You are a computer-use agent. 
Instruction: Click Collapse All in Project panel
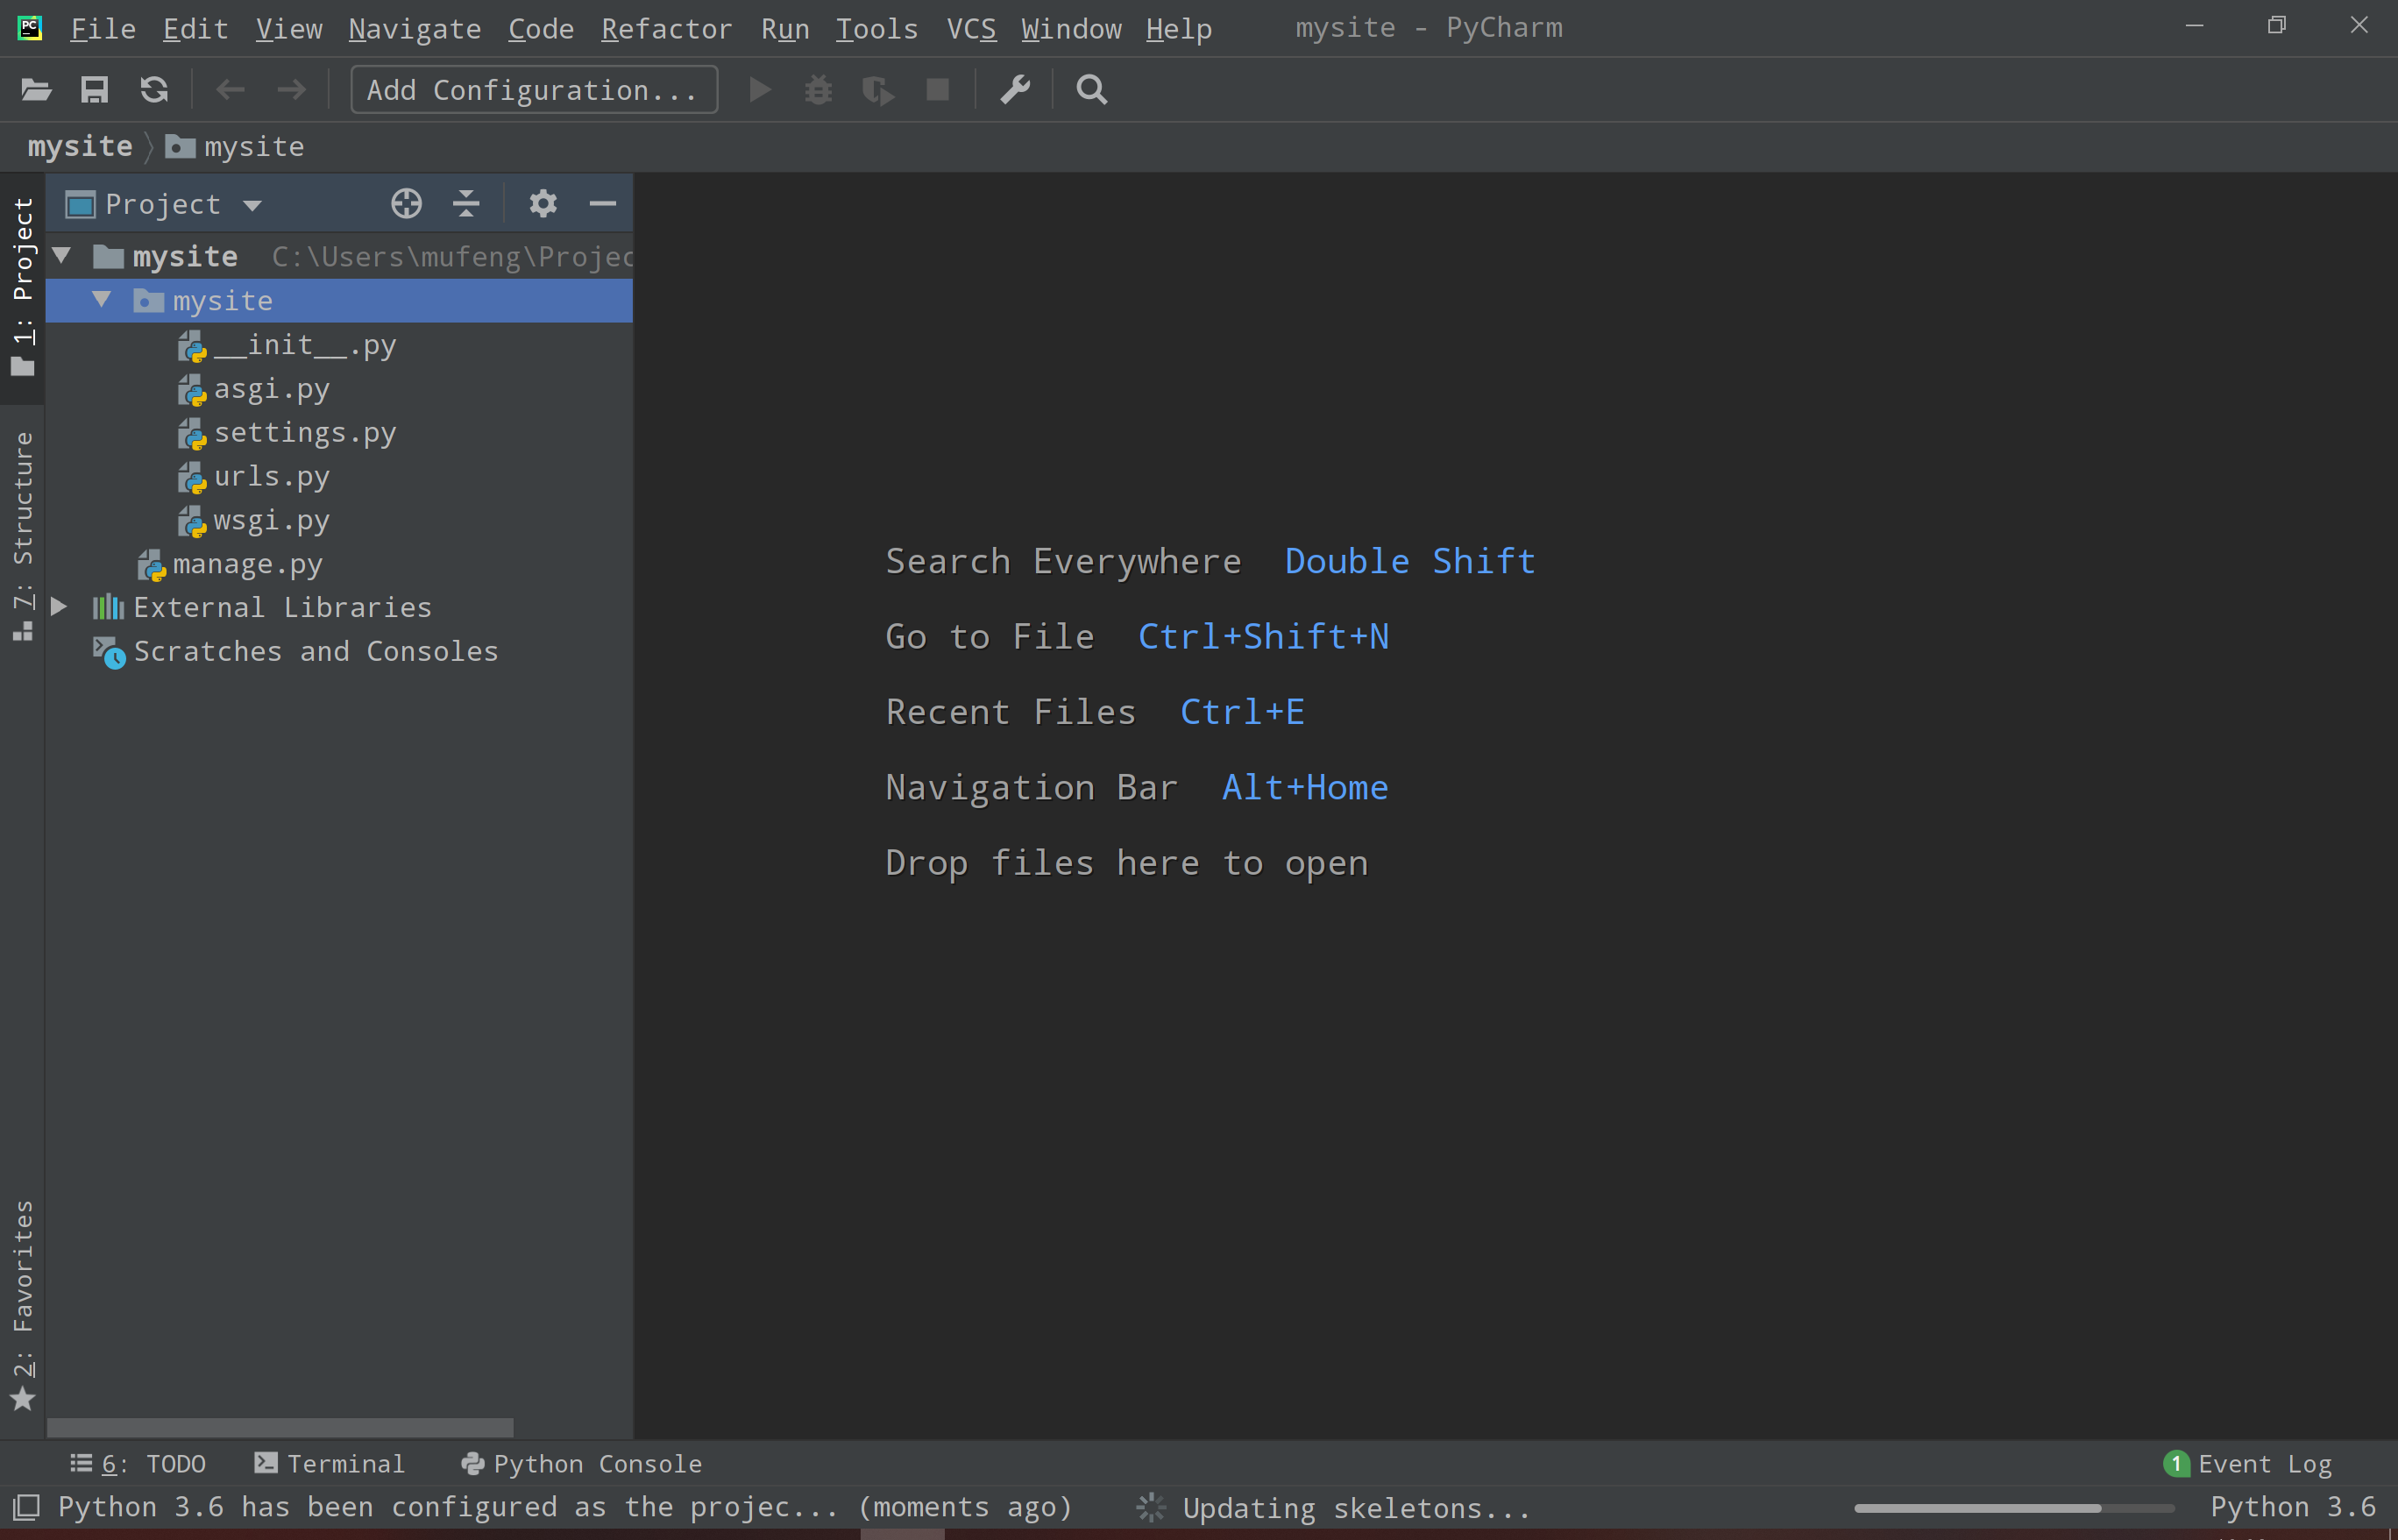click(466, 204)
